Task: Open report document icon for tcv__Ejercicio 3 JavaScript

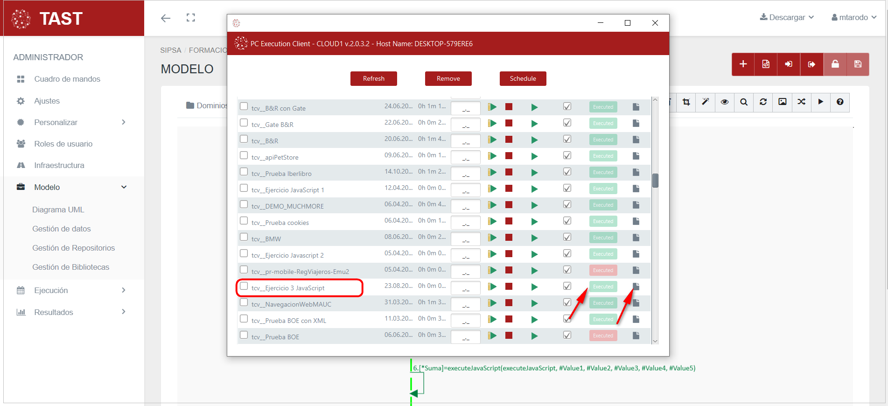Action: (636, 287)
